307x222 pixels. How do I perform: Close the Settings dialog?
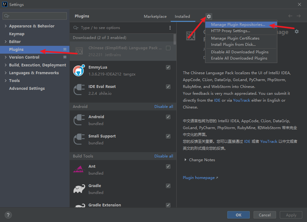[299, 4]
